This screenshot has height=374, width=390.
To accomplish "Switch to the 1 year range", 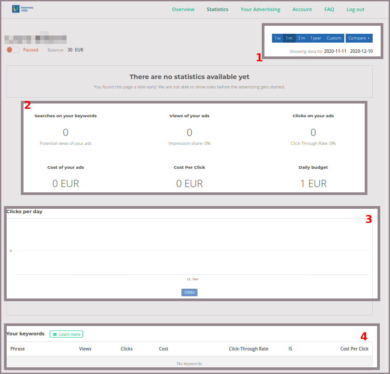I will point(315,38).
